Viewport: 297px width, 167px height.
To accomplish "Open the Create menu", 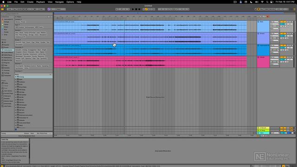I will click(x=30, y=2).
